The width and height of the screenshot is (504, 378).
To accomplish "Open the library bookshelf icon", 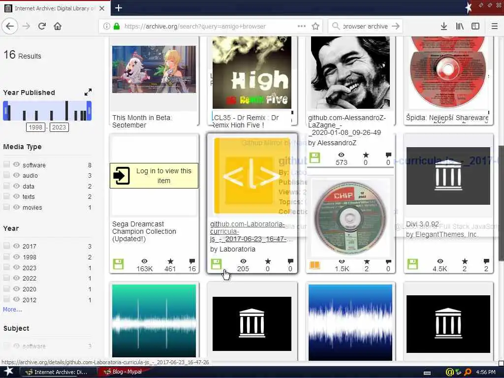I will 460,27.
